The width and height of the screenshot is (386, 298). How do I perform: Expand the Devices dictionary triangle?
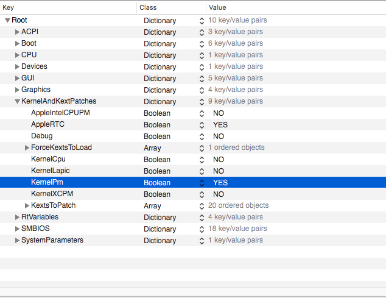(17, 67)
